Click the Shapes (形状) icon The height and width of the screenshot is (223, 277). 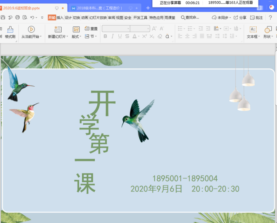pos(267,30)
